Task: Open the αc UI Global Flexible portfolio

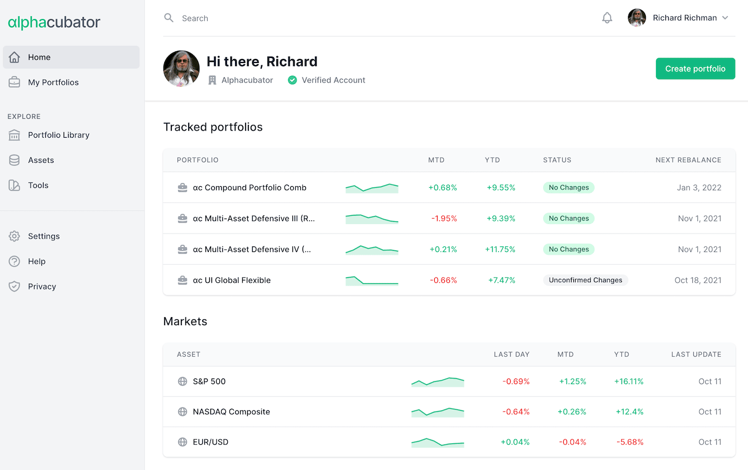Action: point(232,280)
